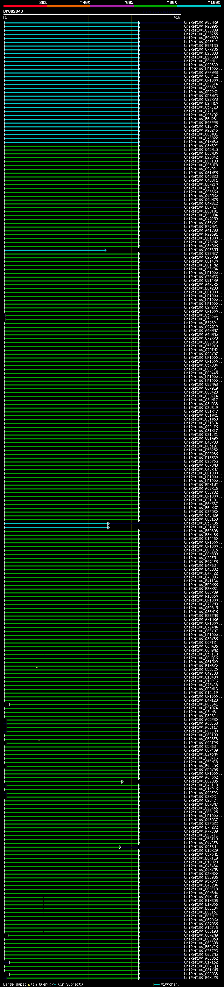Open hit UniRef100_P28996
The width and height of the screenshot is (224, 987).
click(201, 27)
